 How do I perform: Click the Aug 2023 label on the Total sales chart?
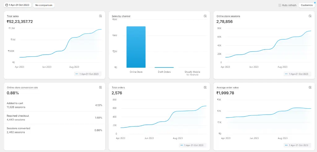click(x=74, y=67)
